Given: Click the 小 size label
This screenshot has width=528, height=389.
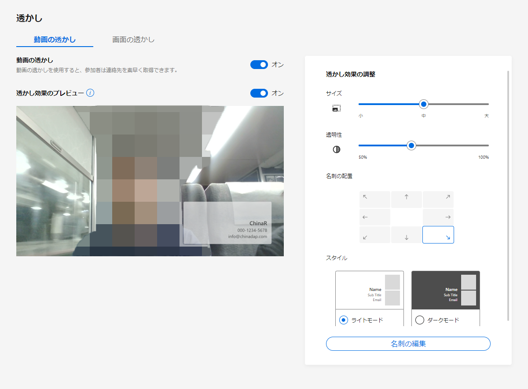Looking at the screenshot, I should (361, 116).
